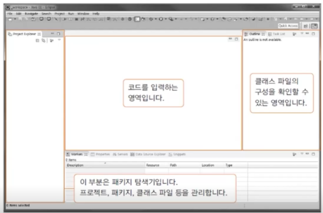Maximize the Outline view

313,34
